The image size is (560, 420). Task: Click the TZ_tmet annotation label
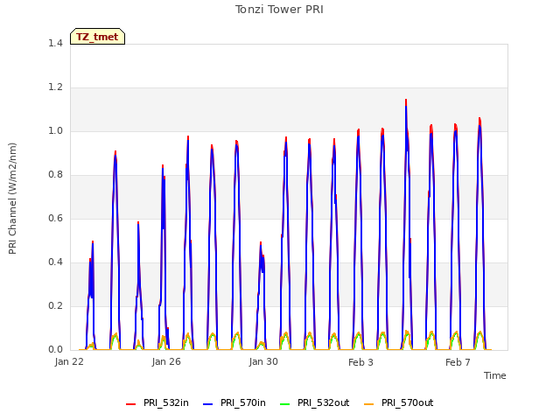coord(97,37)
